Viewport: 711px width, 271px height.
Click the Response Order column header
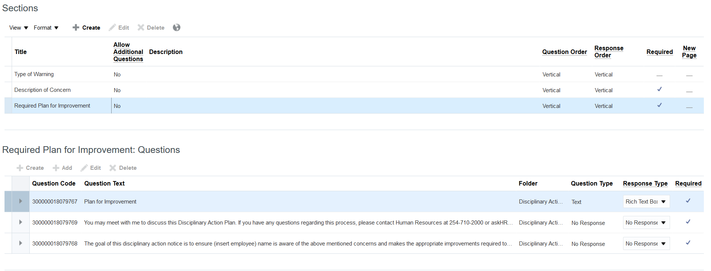609,52
